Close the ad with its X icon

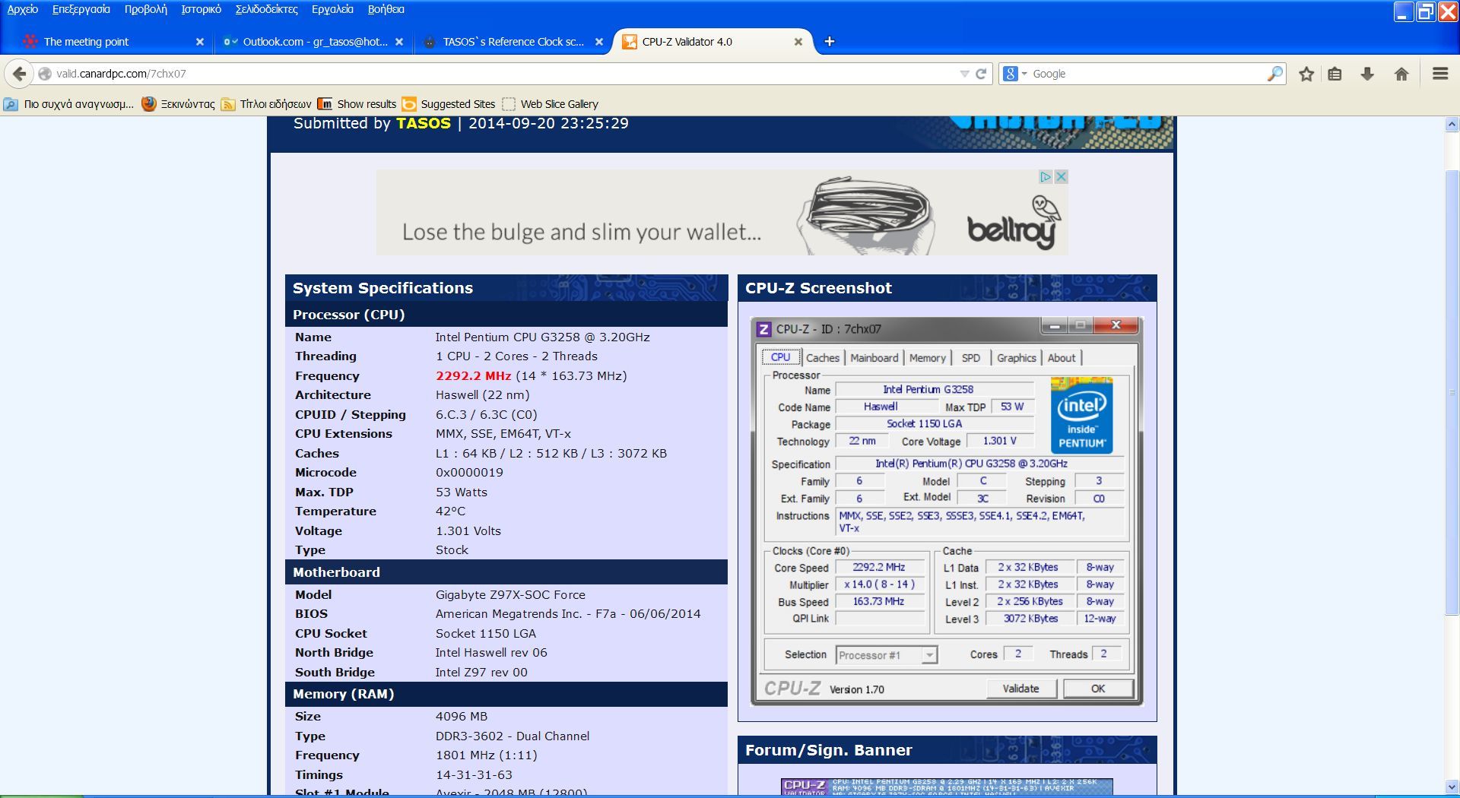tap(1061, 176)
